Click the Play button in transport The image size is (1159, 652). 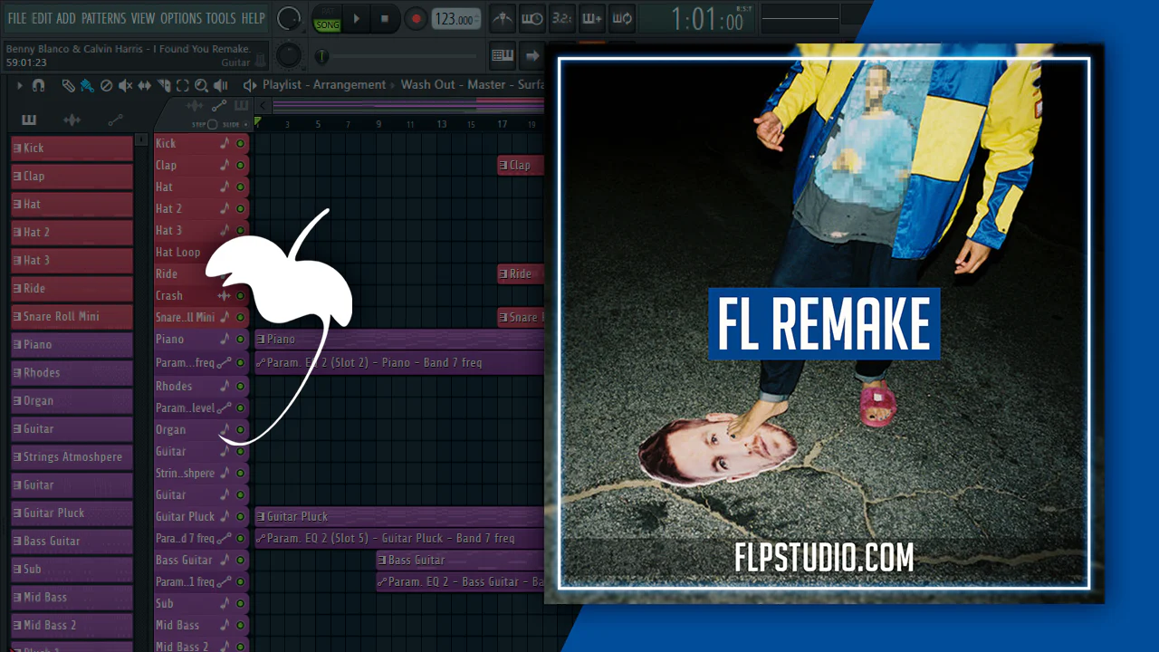pos(357,19)
